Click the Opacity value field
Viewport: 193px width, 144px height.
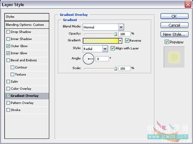coord(124,34)
